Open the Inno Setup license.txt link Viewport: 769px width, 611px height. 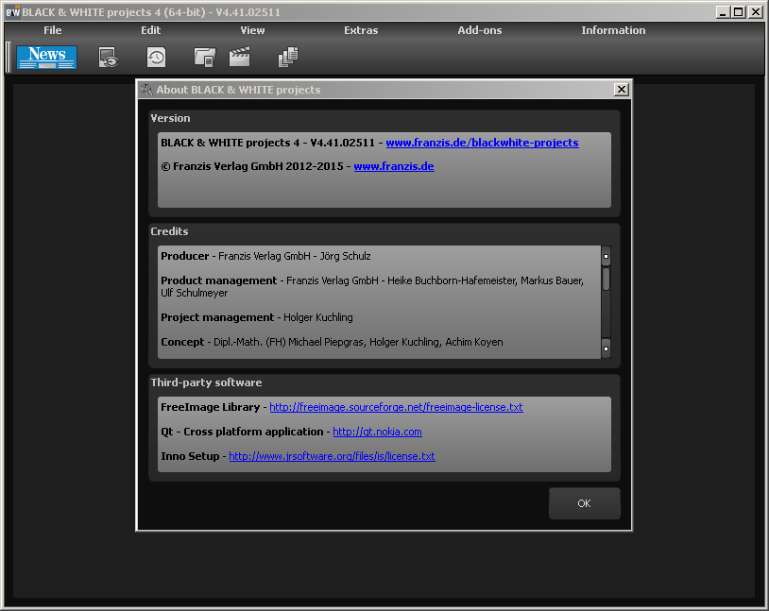click(x=332, y=456)
